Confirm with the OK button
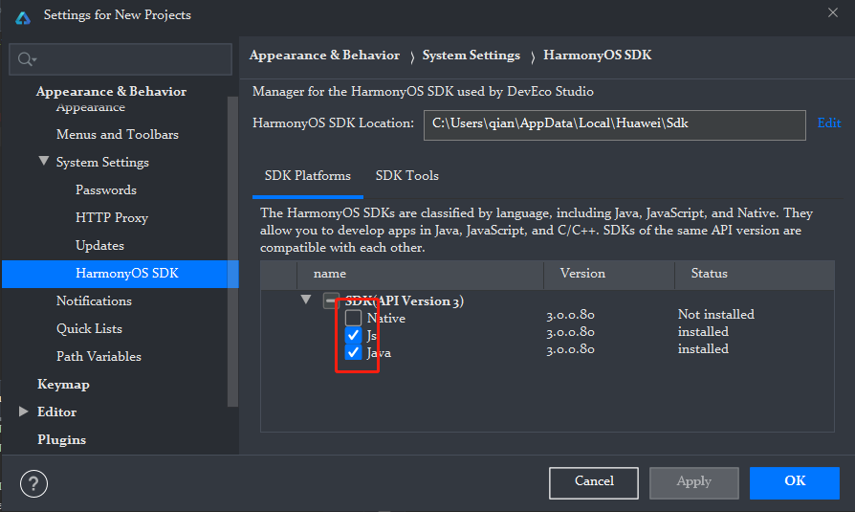 (x=795, y=482)
